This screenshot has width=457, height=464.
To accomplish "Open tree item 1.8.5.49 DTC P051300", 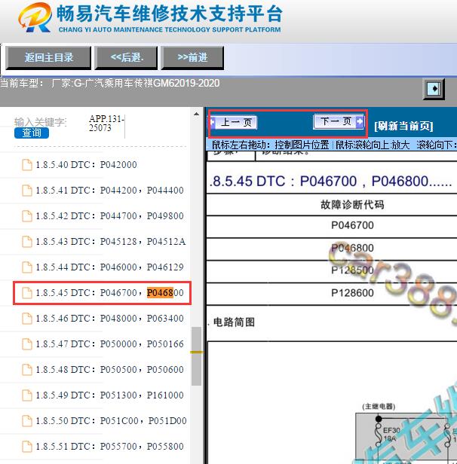I will (109, 395).
